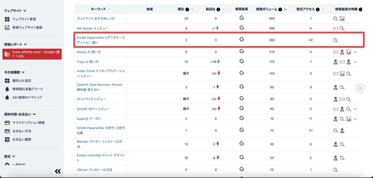The image size is (373, 178).
Task: Click the Google icon in the ホットクック おすすめレシピ row
Action: [x=242, y=18]
